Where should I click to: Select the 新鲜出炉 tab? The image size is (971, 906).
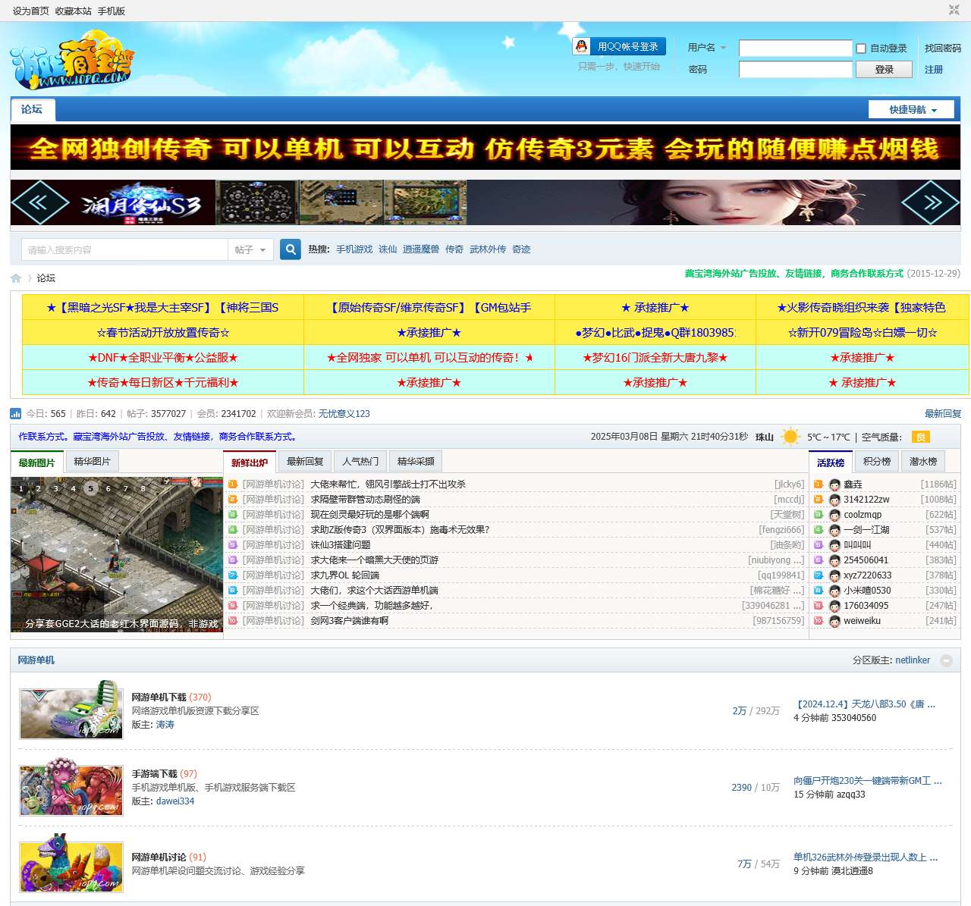(x=250, y=462)
